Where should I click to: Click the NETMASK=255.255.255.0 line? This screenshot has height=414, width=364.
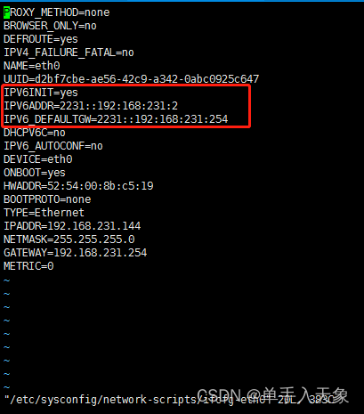69,239
